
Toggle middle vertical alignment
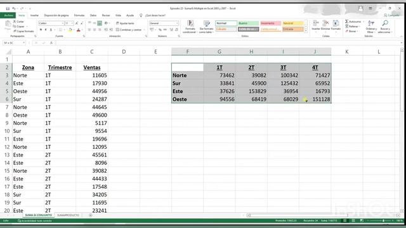[x=95, y=23]
